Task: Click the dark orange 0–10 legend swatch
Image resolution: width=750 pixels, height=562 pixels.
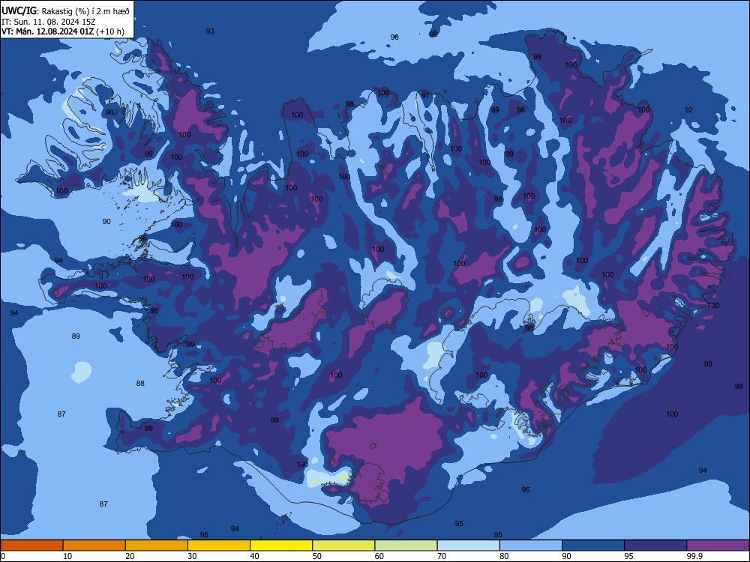Action: click(x=31, y=546)
